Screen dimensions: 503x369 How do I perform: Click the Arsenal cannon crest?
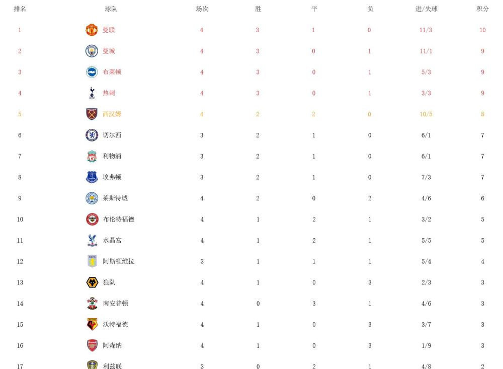point(93,345)
